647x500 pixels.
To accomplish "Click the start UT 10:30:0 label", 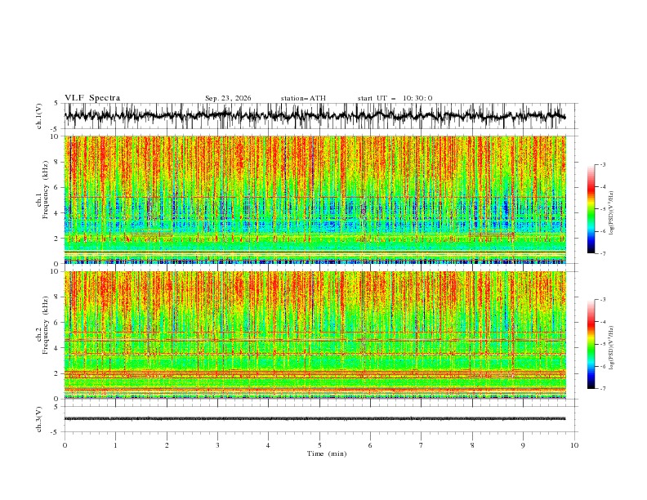I will coord(395,98).
